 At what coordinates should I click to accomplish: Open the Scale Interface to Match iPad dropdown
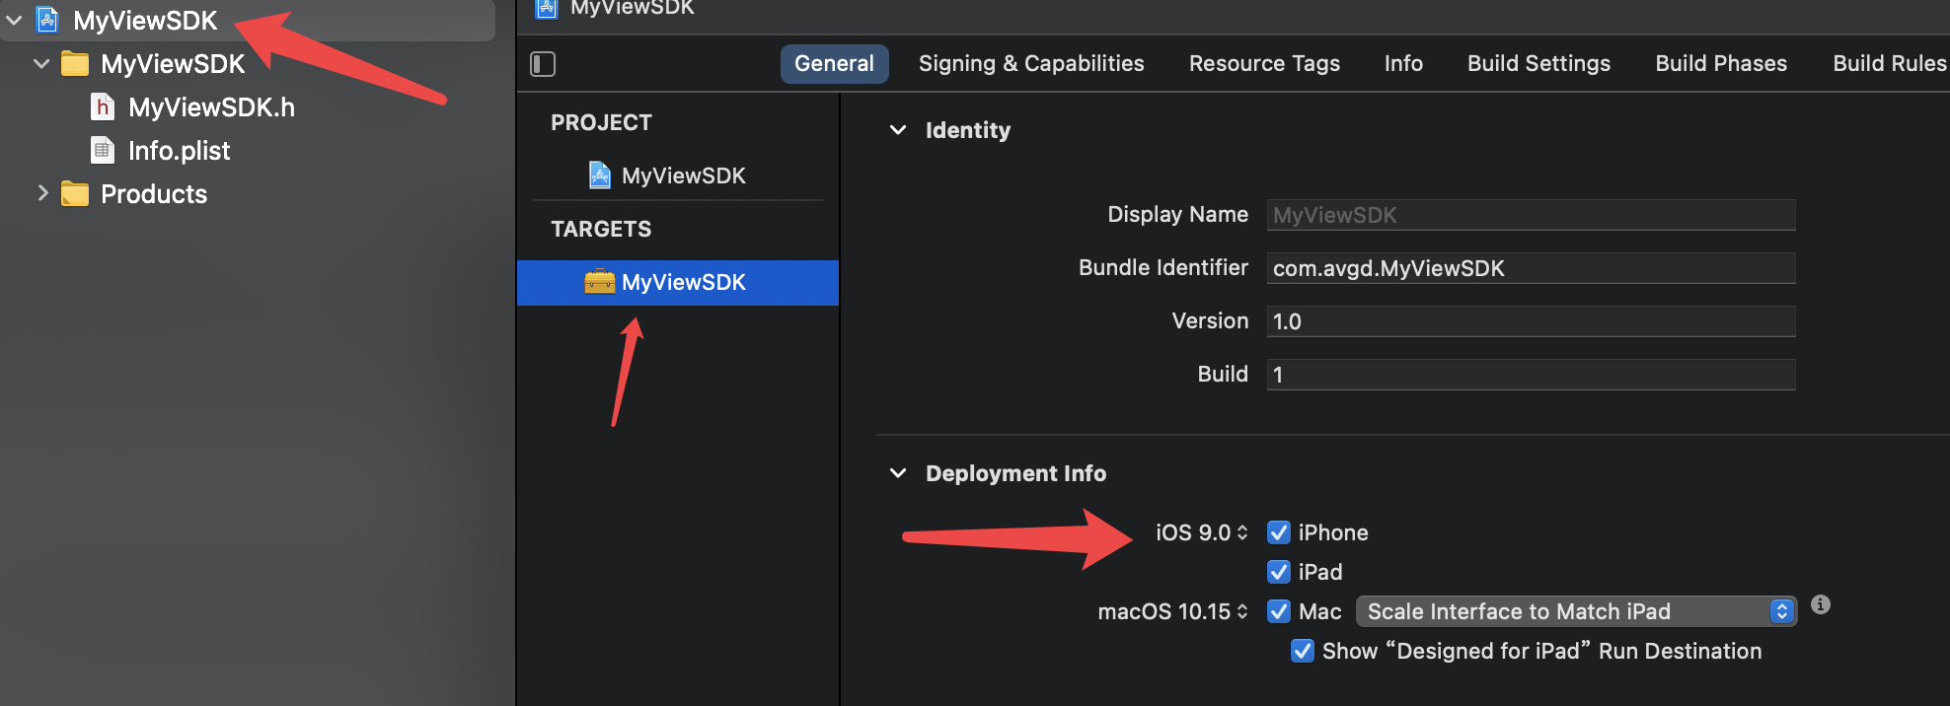(x=1575, y=611)
